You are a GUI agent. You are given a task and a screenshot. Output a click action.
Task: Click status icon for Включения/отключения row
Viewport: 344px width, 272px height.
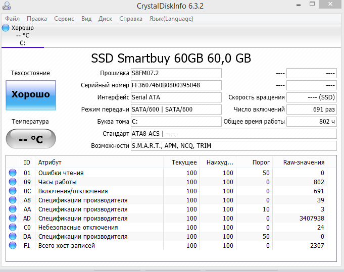pos(13,191)
